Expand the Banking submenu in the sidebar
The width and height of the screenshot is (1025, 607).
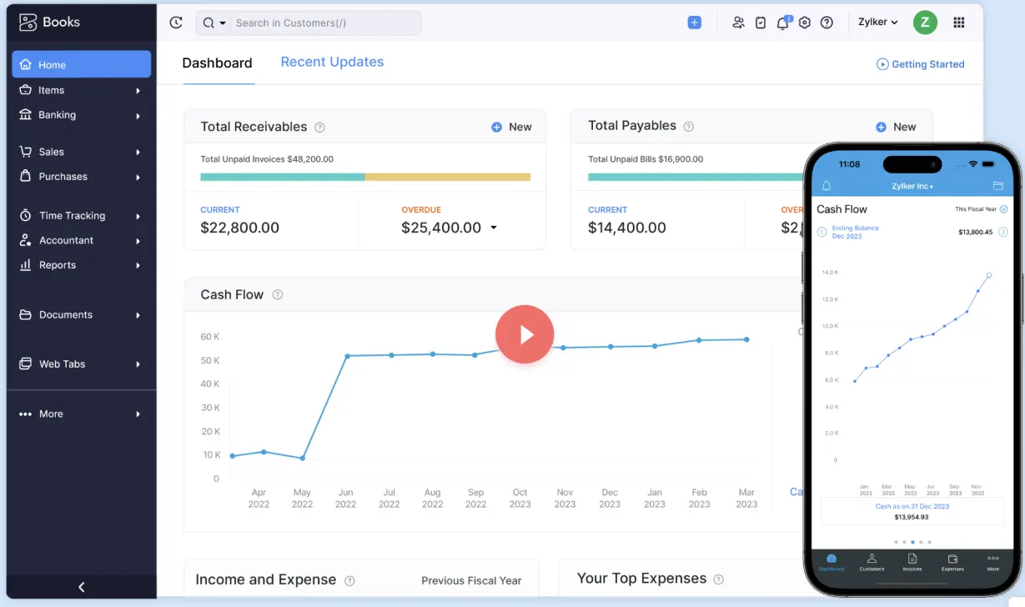138,116
